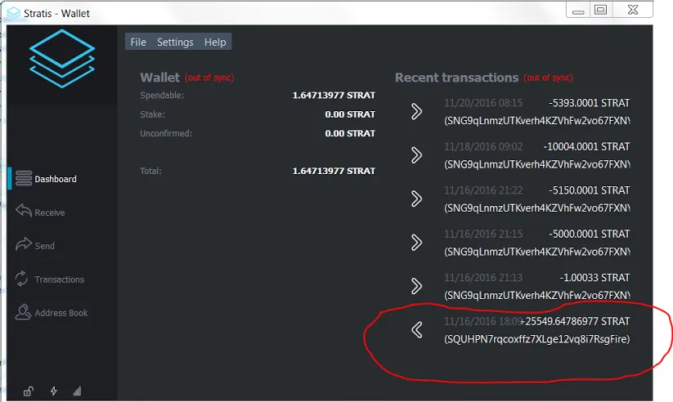The image size is (673, 402).
Task: Maximize the Stratis Wallet window
Action: click(x=600, y=10)
